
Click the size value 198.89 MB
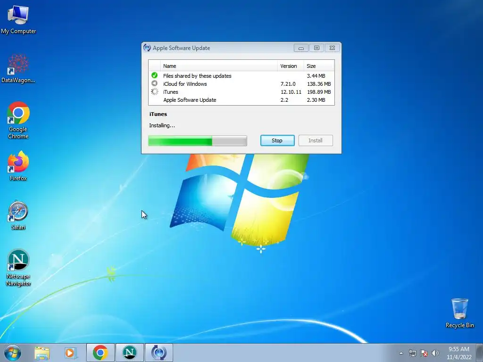point(319,92)
